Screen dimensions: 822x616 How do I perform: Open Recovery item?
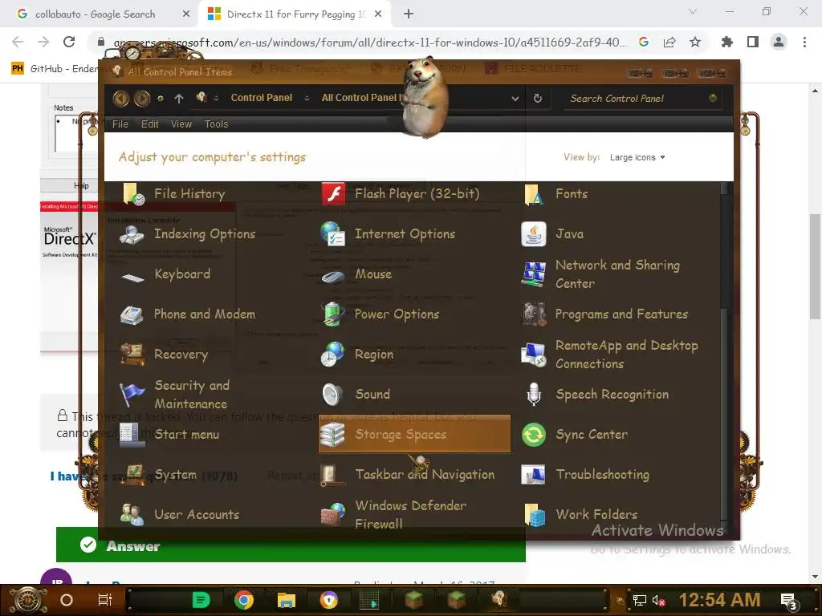pos(164,355)
